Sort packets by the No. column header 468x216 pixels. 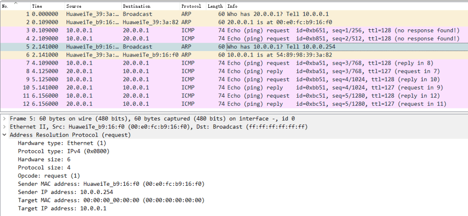[15, 6]
